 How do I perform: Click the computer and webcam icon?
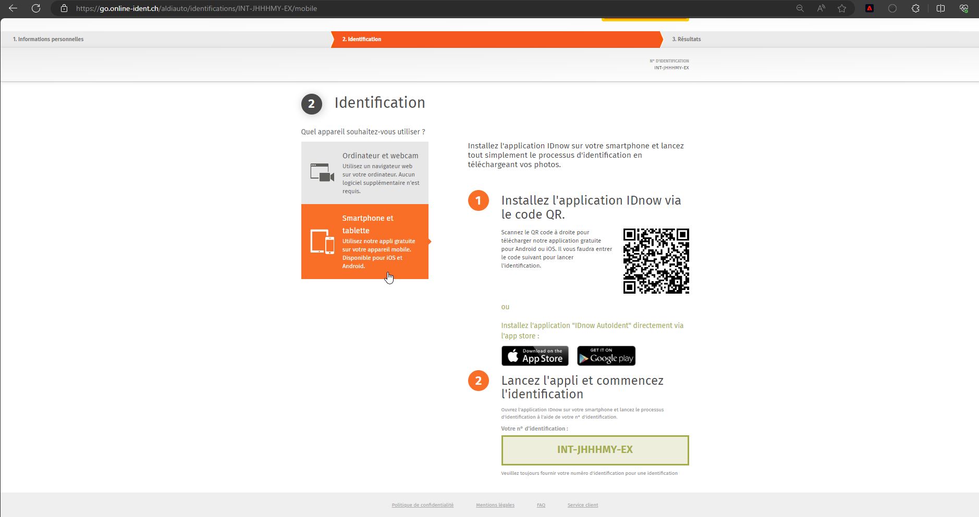[322, 172]
